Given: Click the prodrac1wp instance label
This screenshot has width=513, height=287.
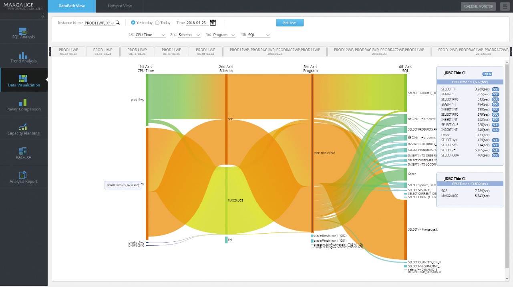Looking at the screenshot, I should tap(136, 243).
